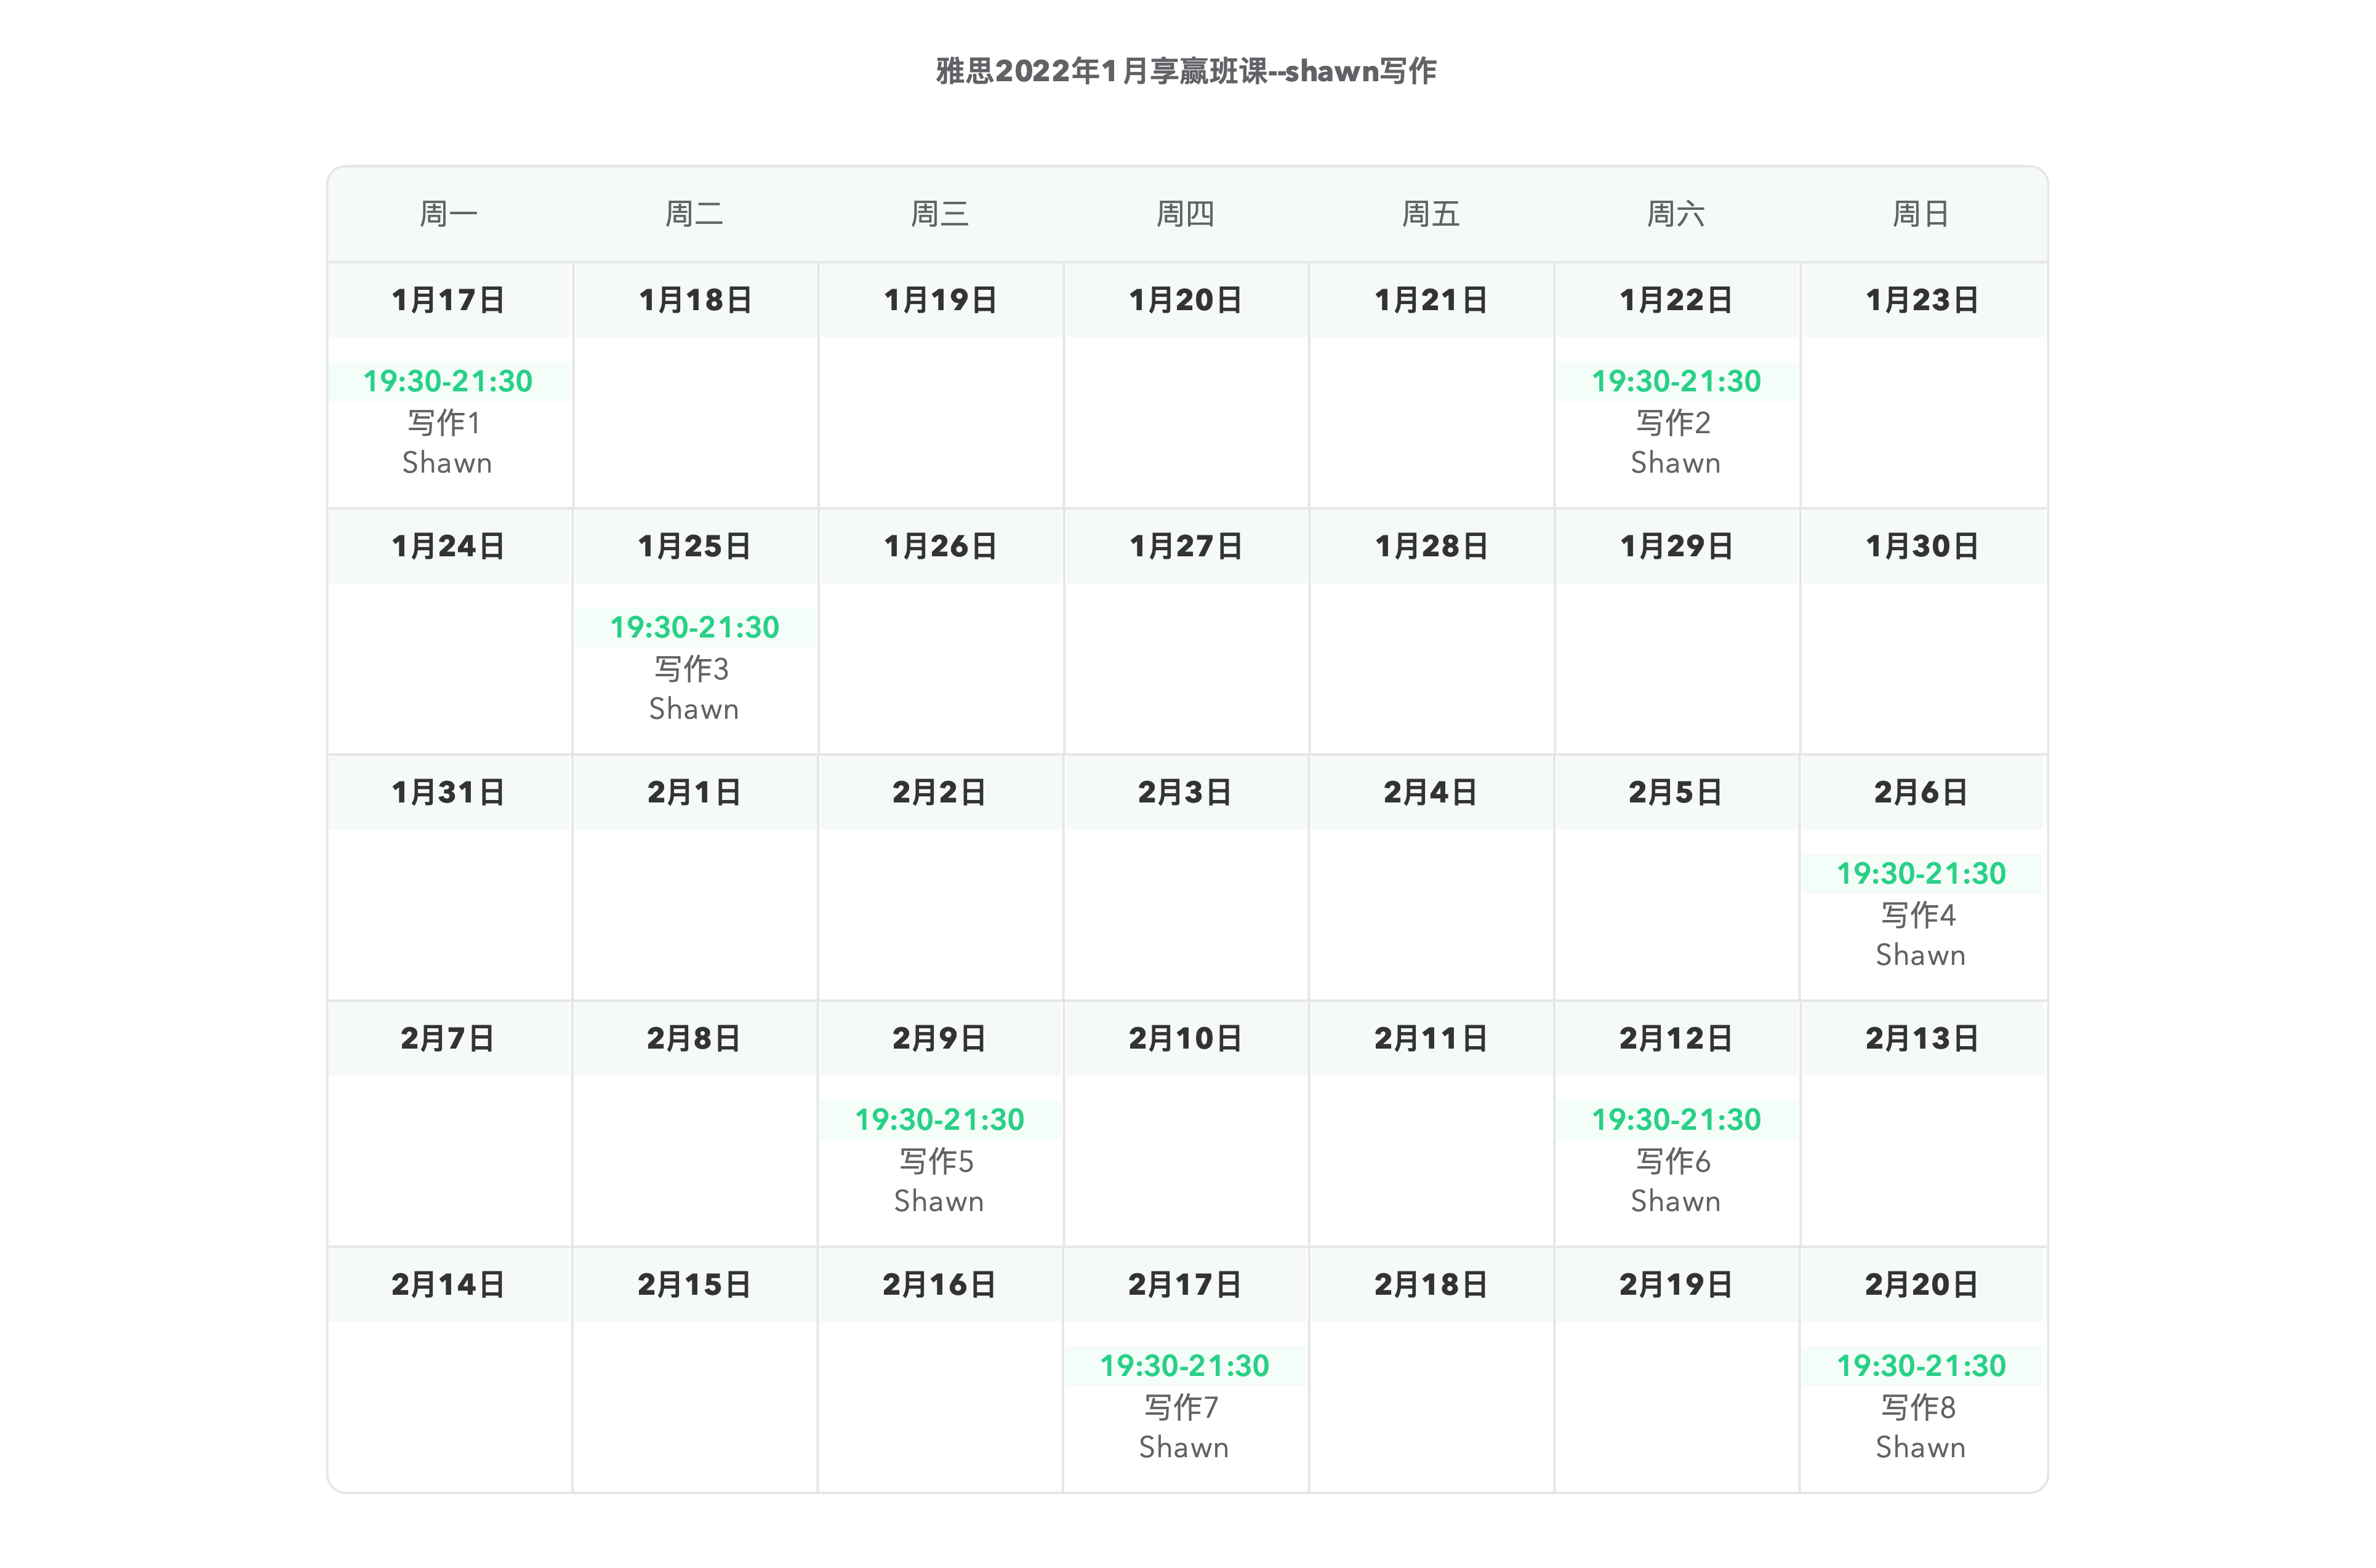The image size is (2376, 1568).
Task: Click the schedule title 雅思2022年1月享赢班课
Action: tap(1101, 71)
